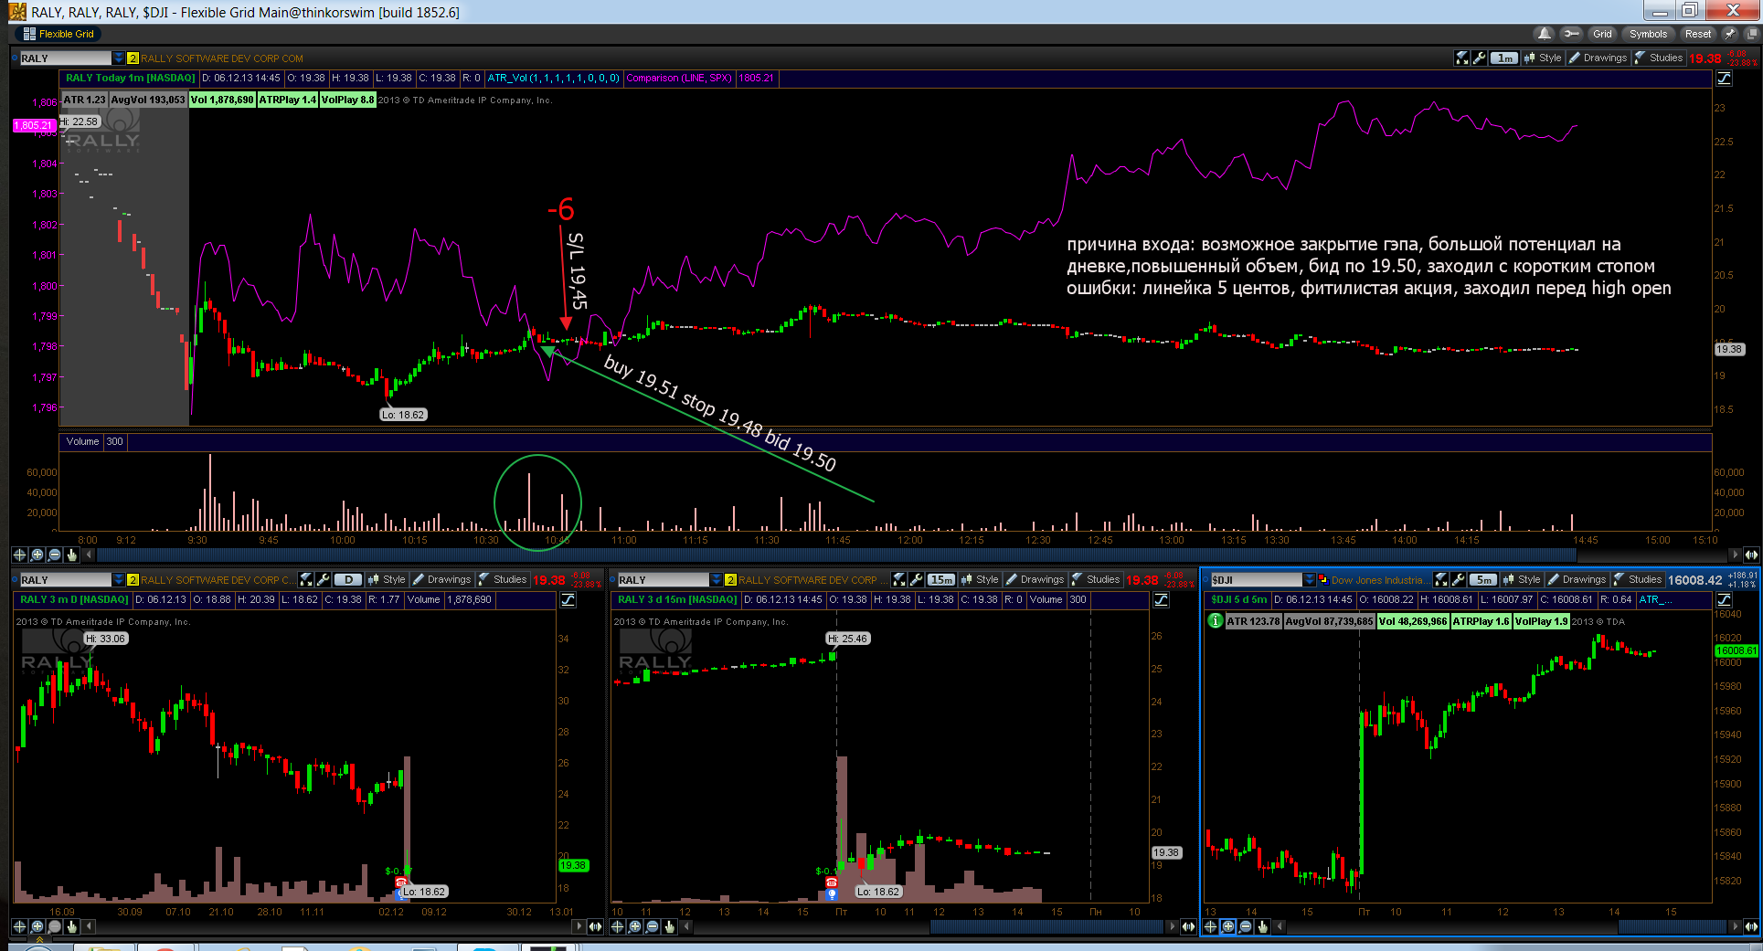
Task: Open Drawings menu in daily RALY chart
Action: click(x=442, y=579)
